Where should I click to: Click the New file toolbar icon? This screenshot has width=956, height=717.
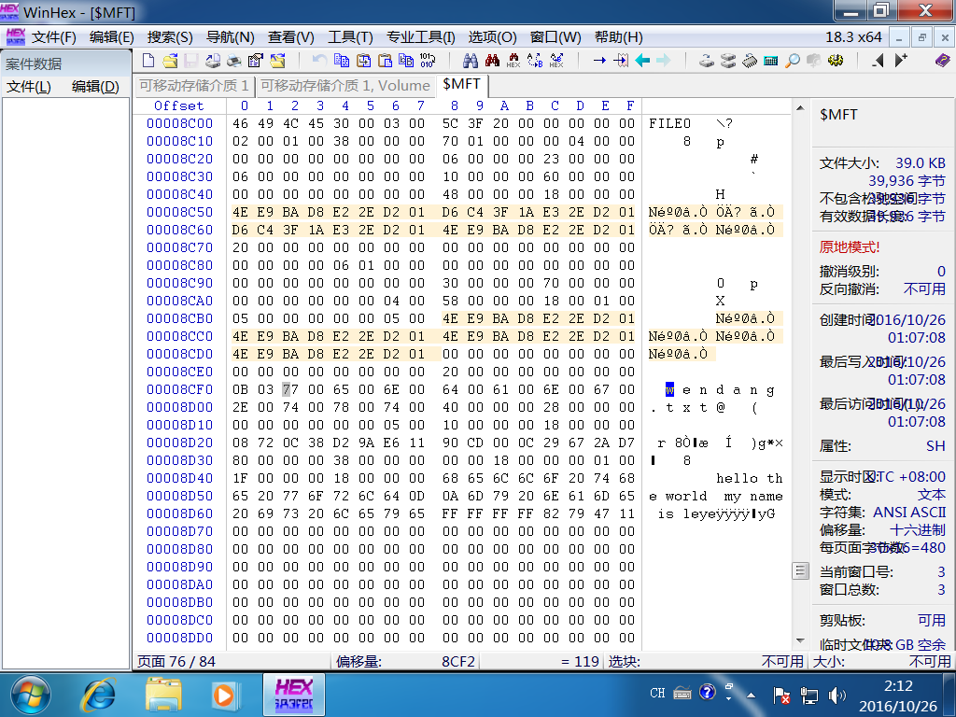(x=148, y=60)
